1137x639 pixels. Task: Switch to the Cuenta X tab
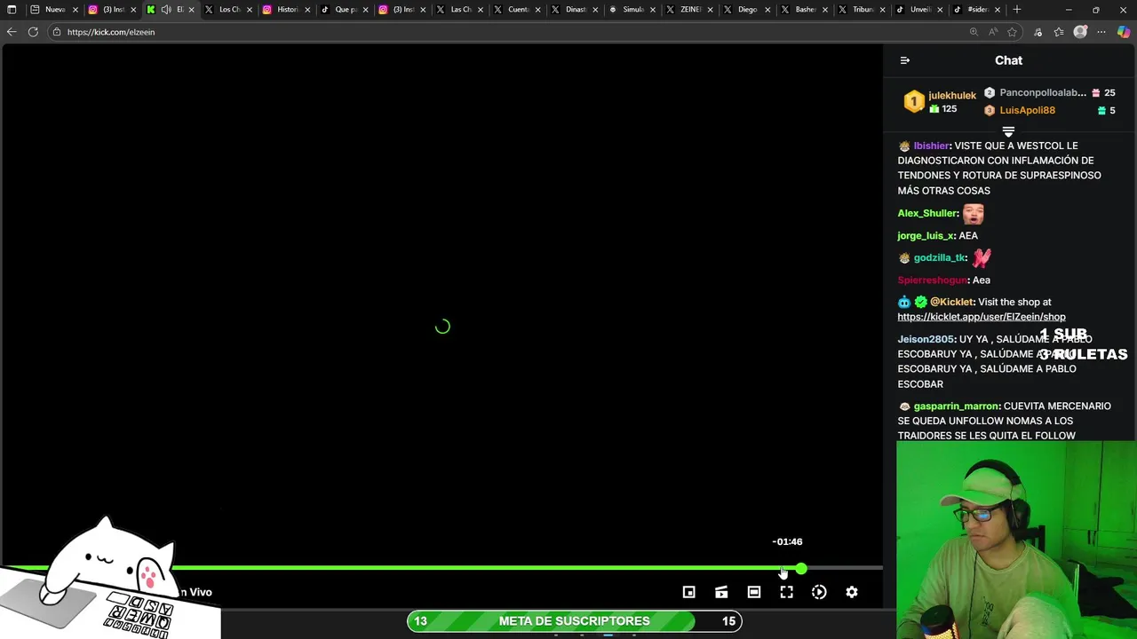(519, 10)
